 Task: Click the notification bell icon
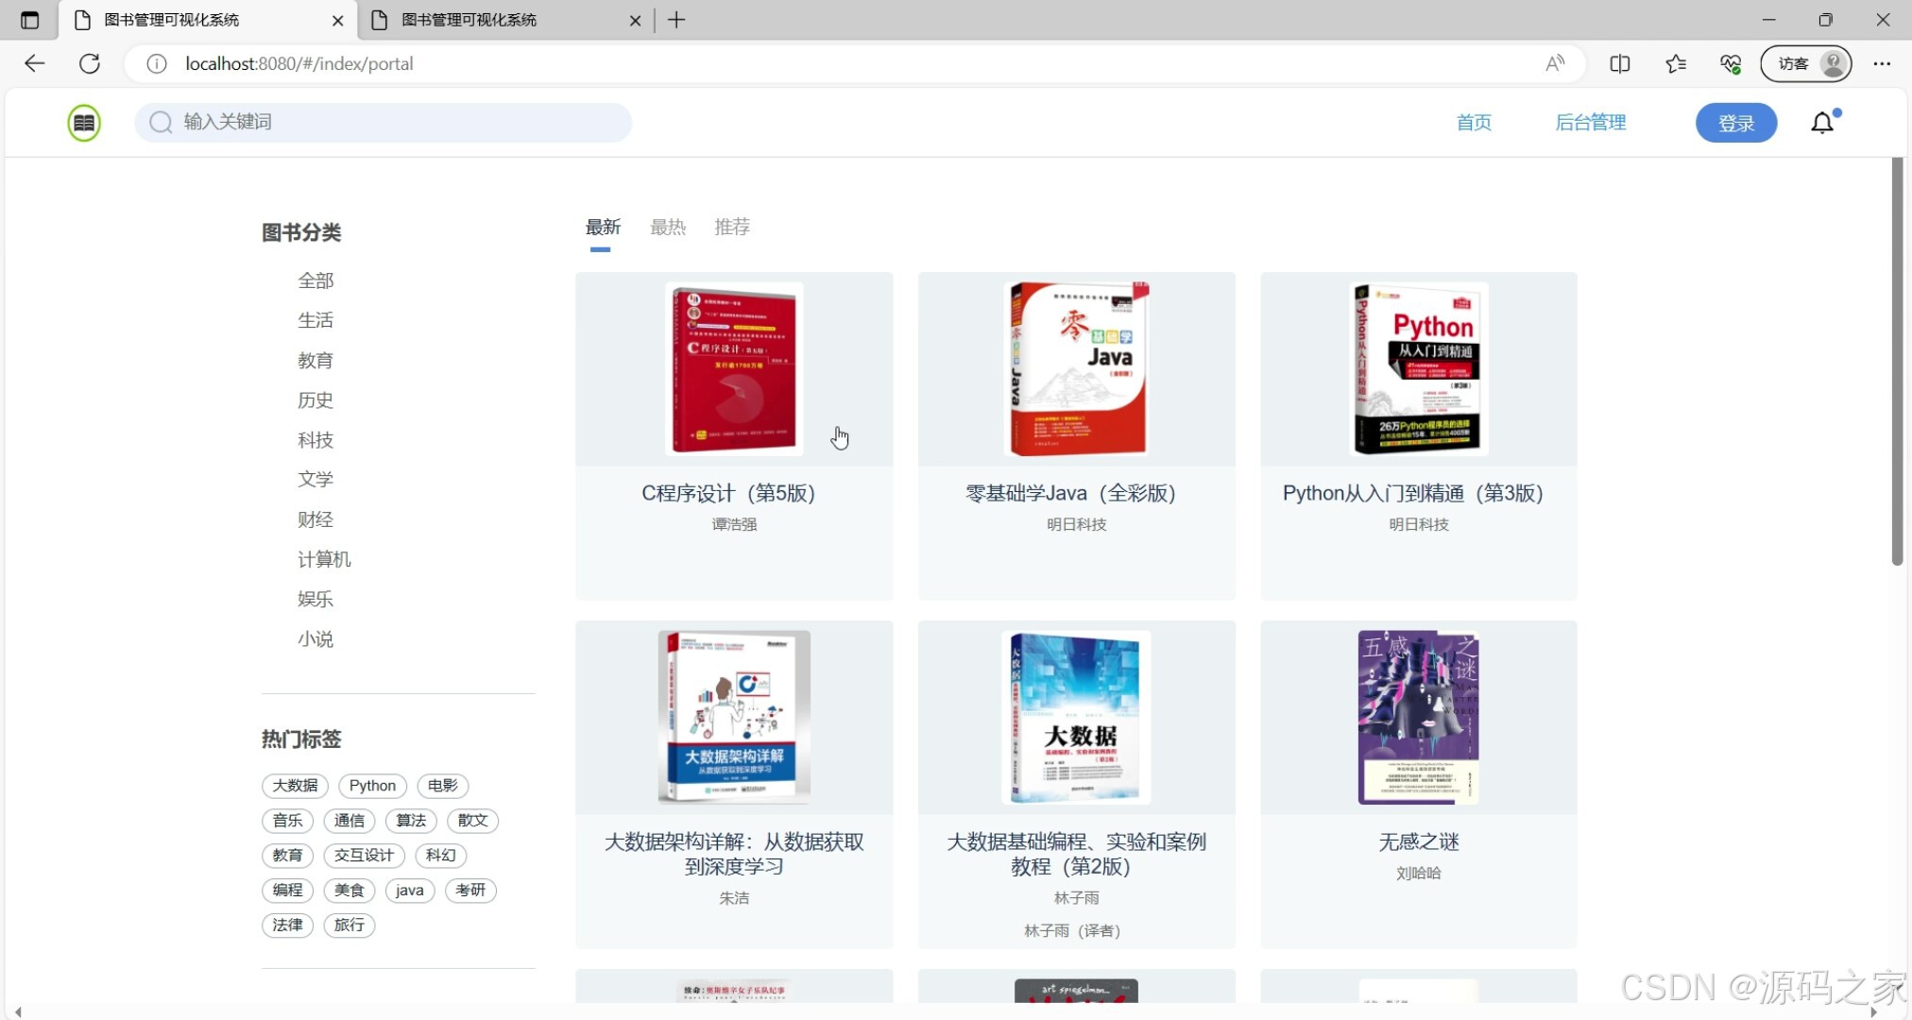pos(1821,122)
